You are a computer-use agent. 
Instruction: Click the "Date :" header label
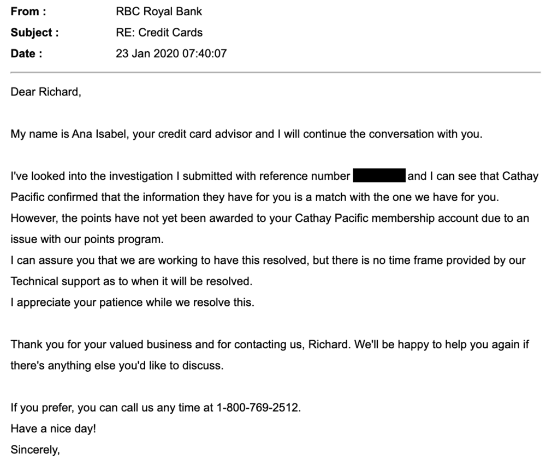tap(26, 53)
